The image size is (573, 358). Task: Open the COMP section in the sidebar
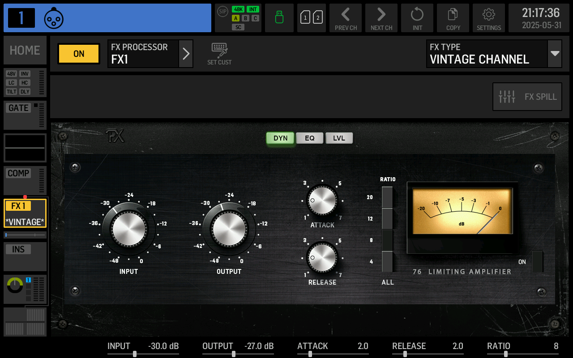pos(18,173)
